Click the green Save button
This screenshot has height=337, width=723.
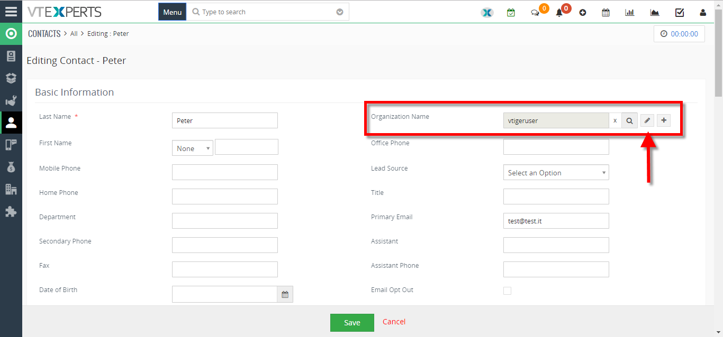[352, 323]
